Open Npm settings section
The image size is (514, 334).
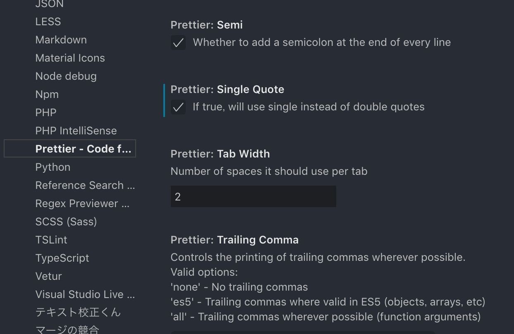(47, 94)
